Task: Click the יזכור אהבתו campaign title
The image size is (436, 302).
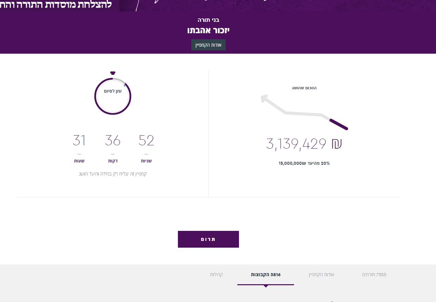Action: tap(208, 30)
